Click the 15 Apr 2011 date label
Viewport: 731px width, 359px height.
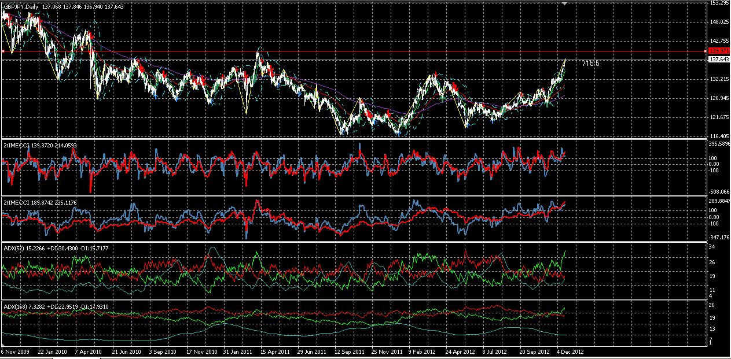274,351
